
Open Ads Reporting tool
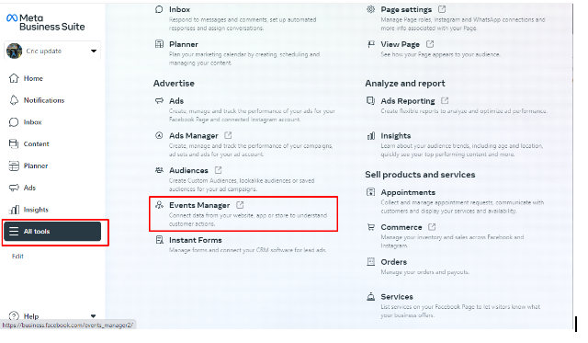pos(408,101)
